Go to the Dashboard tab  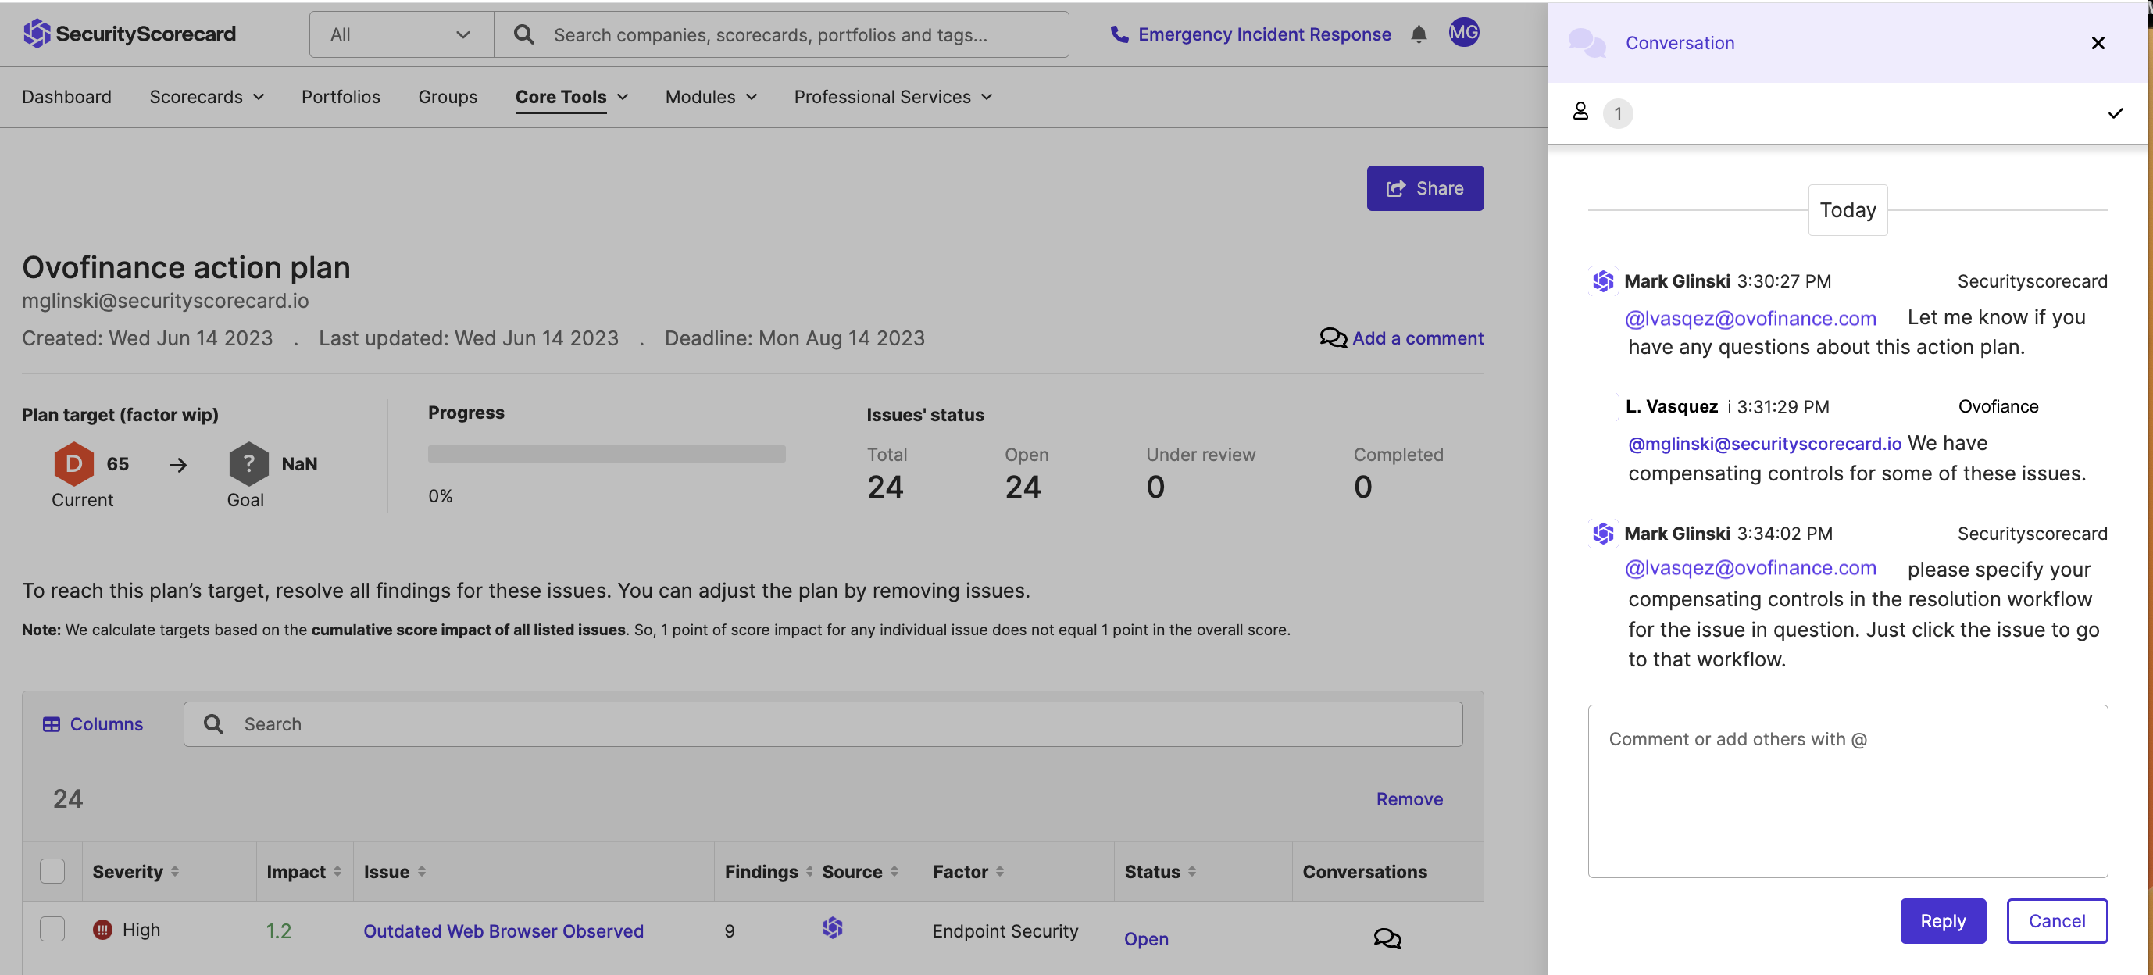67,97
